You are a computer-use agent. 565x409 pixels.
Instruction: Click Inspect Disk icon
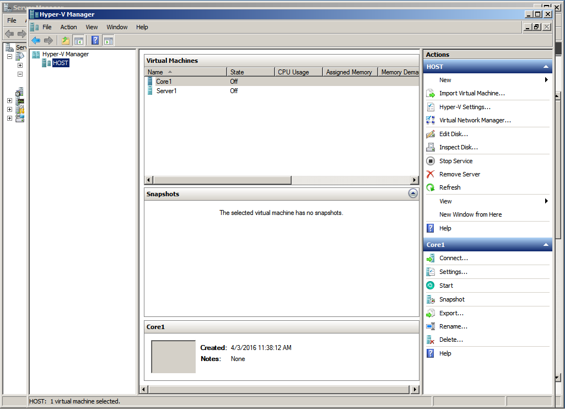pyautogui.click(x=431, y=147)
